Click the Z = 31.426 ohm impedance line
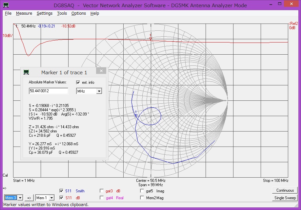301x210 pixels. click(54, 127)
